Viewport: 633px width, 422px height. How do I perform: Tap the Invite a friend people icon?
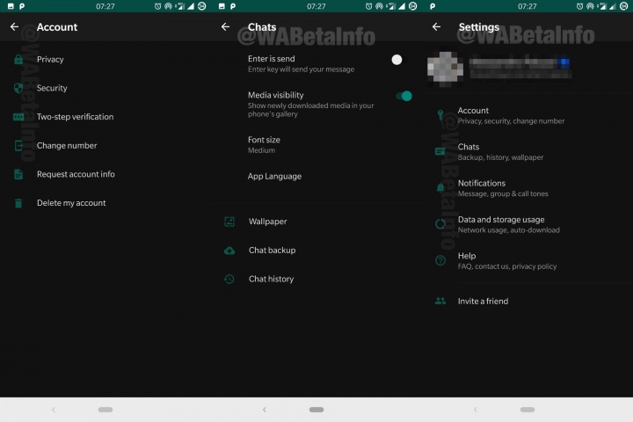(x=440, y=301)
